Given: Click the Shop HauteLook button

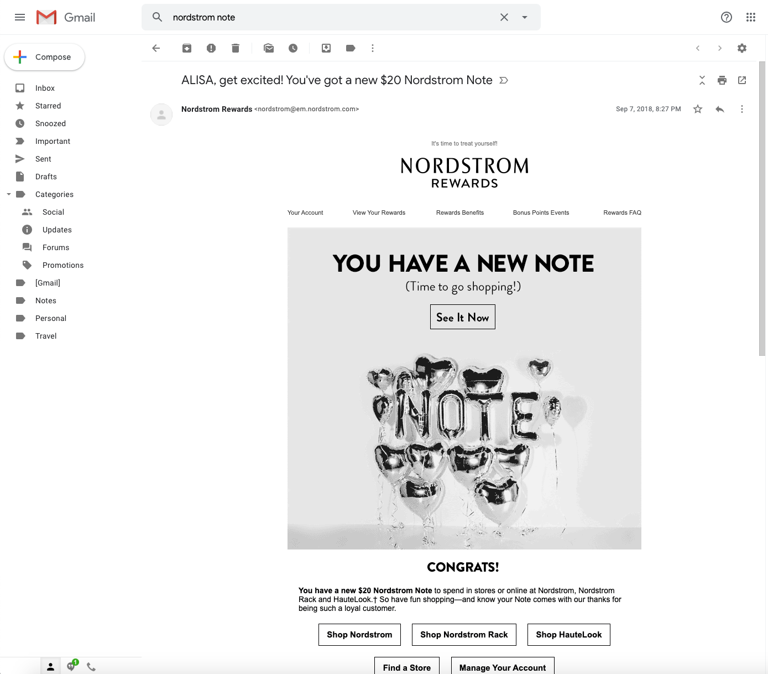Looking at the screenshot, I should 569,635.
